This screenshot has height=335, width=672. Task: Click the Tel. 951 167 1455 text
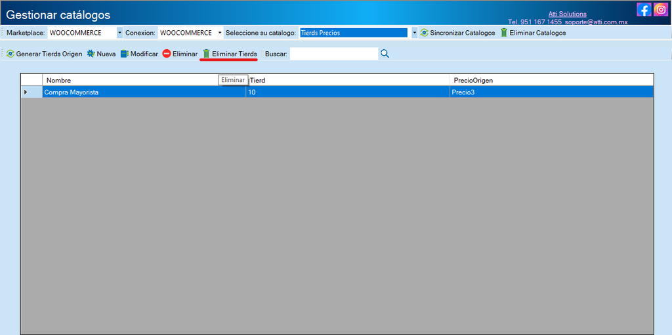click(535, 22)
